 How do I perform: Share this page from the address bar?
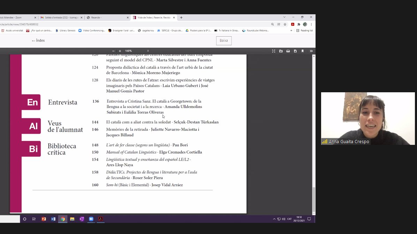point(279,24)
